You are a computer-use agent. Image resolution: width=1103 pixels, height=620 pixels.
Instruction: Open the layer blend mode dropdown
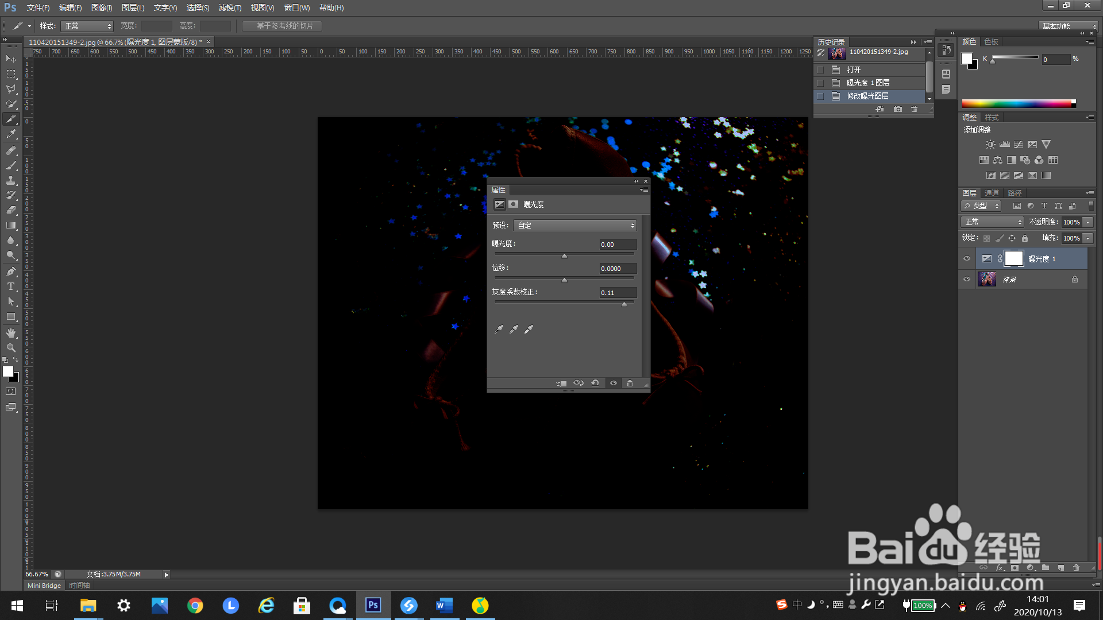pos(992,222)
